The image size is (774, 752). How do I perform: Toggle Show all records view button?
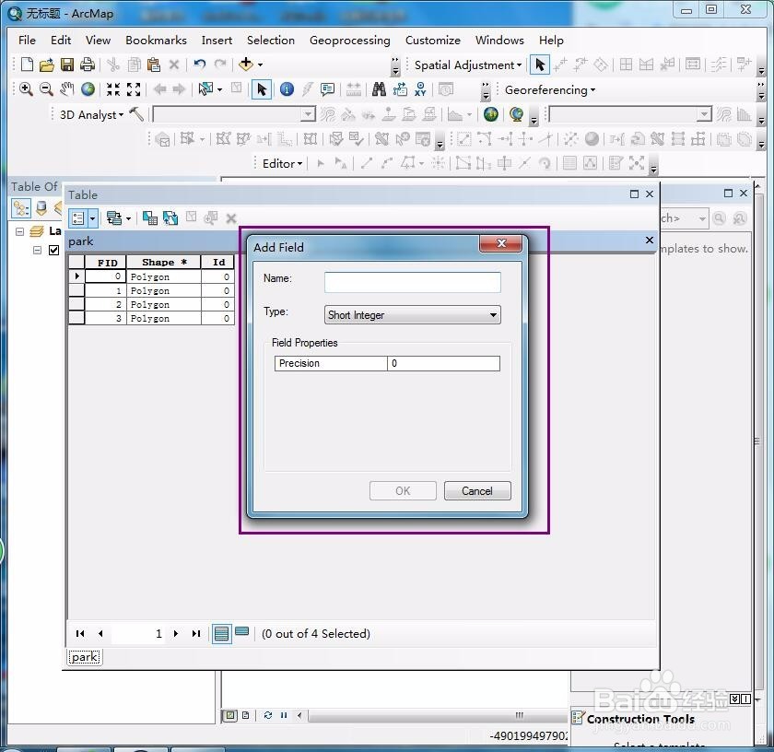click(x=222, y=633)
